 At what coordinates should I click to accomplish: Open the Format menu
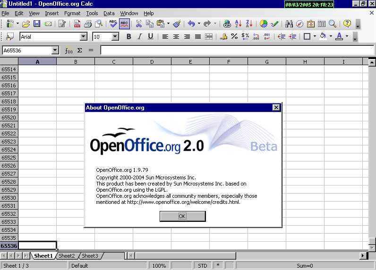[72, 13]
